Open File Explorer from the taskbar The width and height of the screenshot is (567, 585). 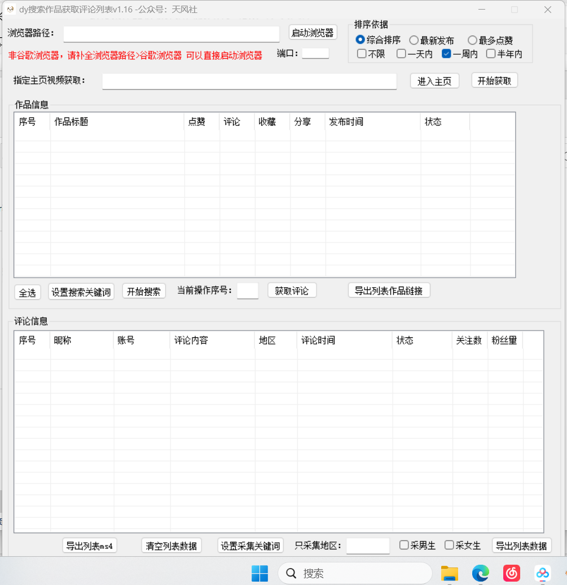[449, 573]
